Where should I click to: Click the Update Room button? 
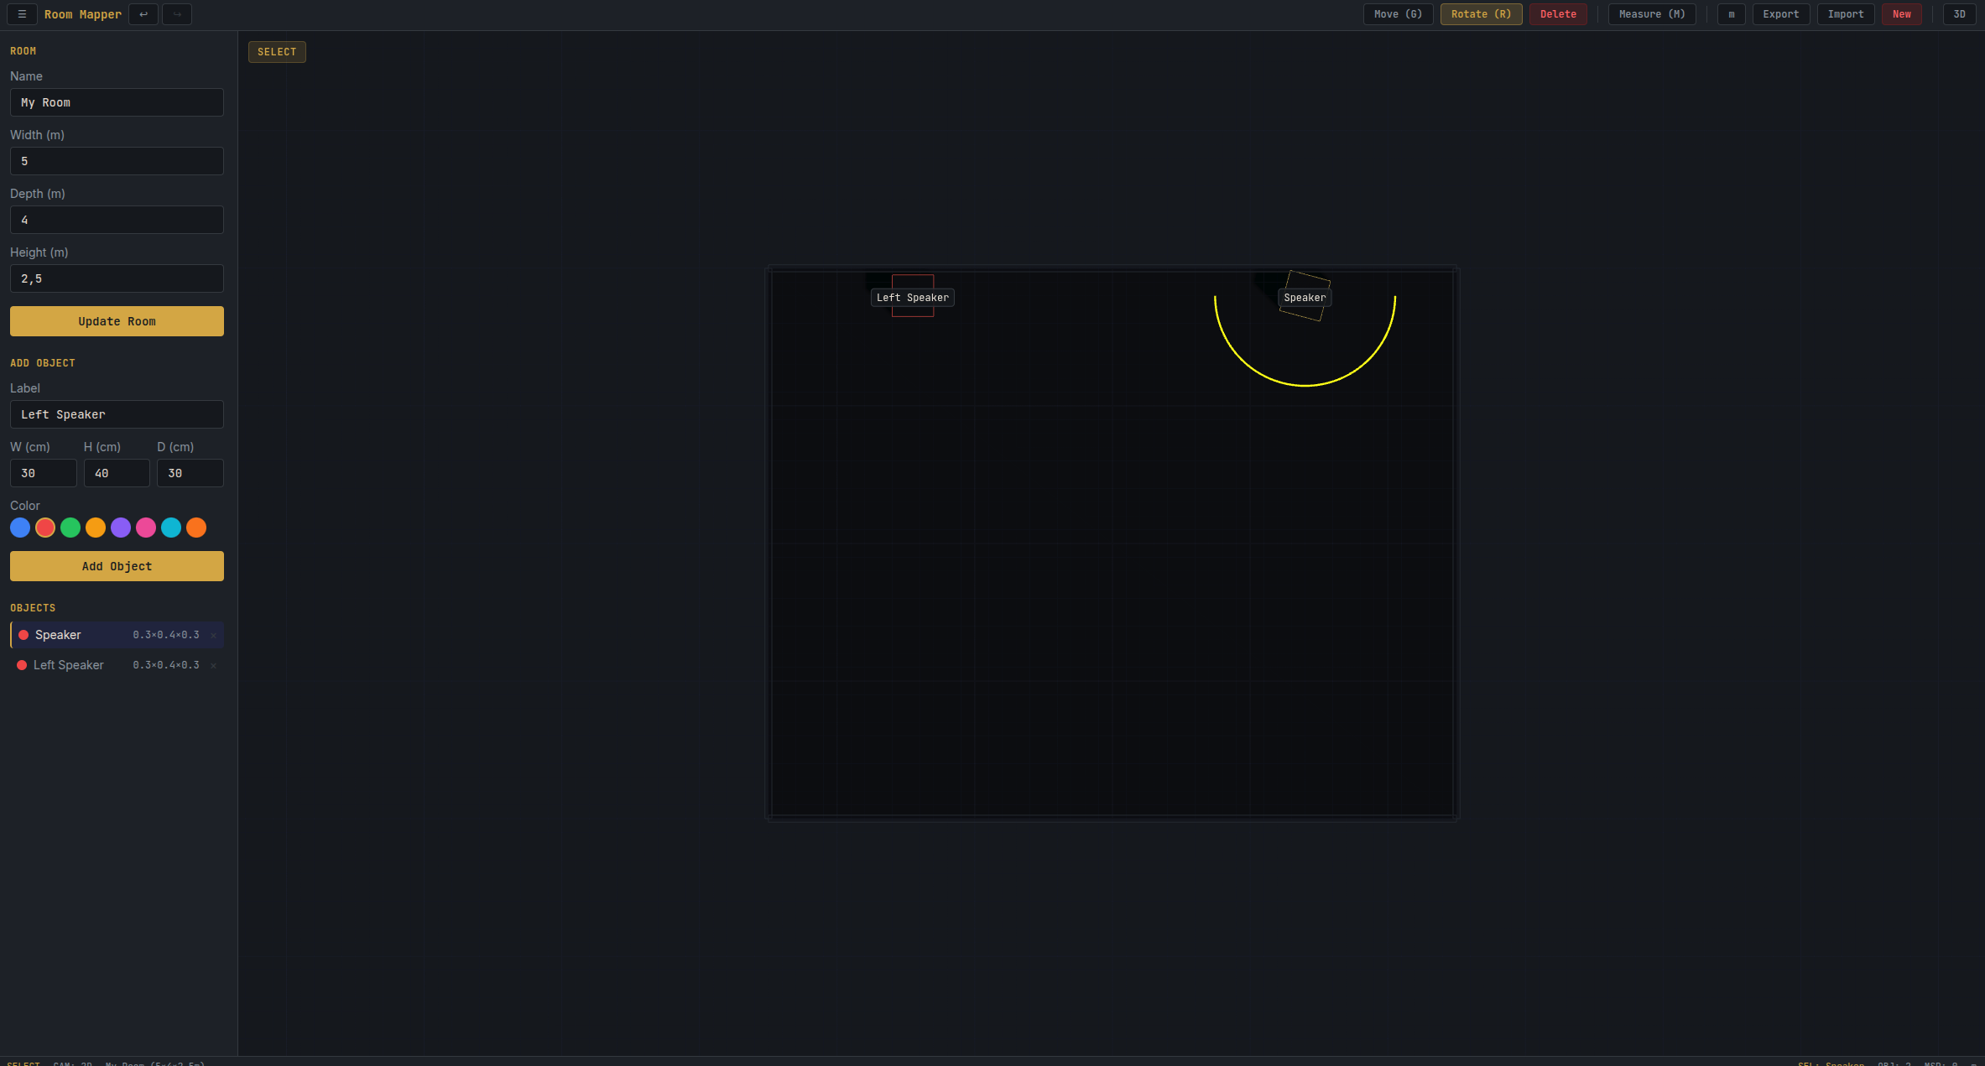[117, 321]
